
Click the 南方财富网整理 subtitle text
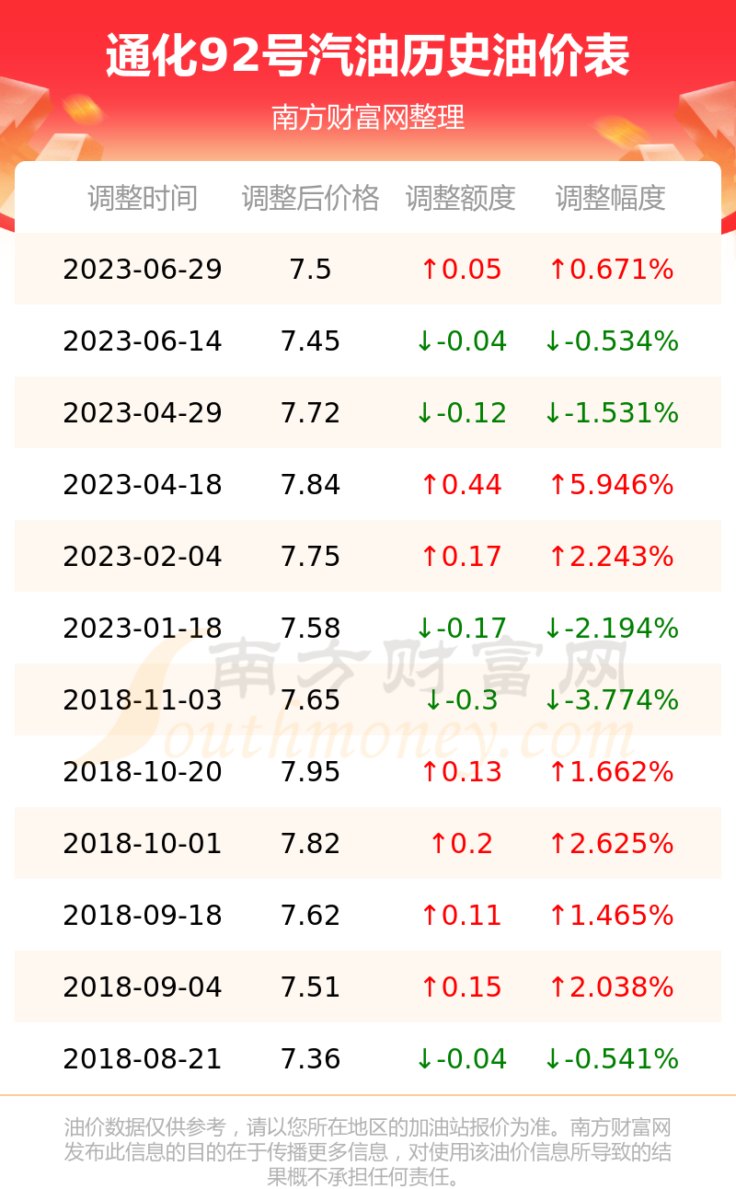(368, 118)
